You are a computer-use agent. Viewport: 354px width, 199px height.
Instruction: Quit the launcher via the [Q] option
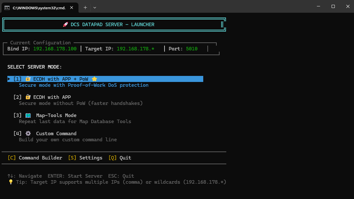120,158
